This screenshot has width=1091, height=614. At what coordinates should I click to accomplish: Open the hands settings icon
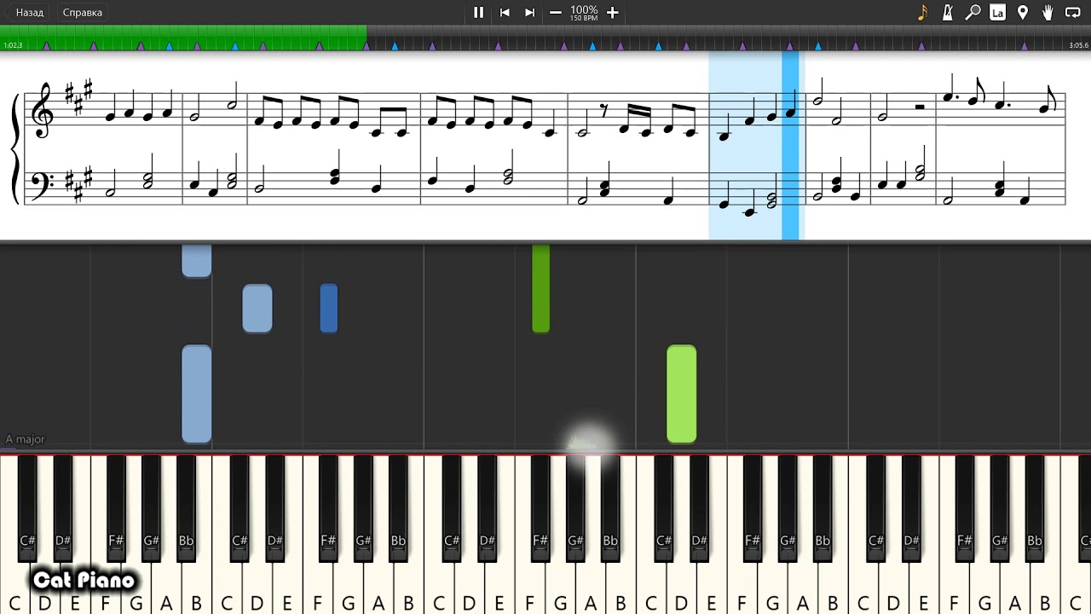pyautogui.click(x=1048, y=13)
